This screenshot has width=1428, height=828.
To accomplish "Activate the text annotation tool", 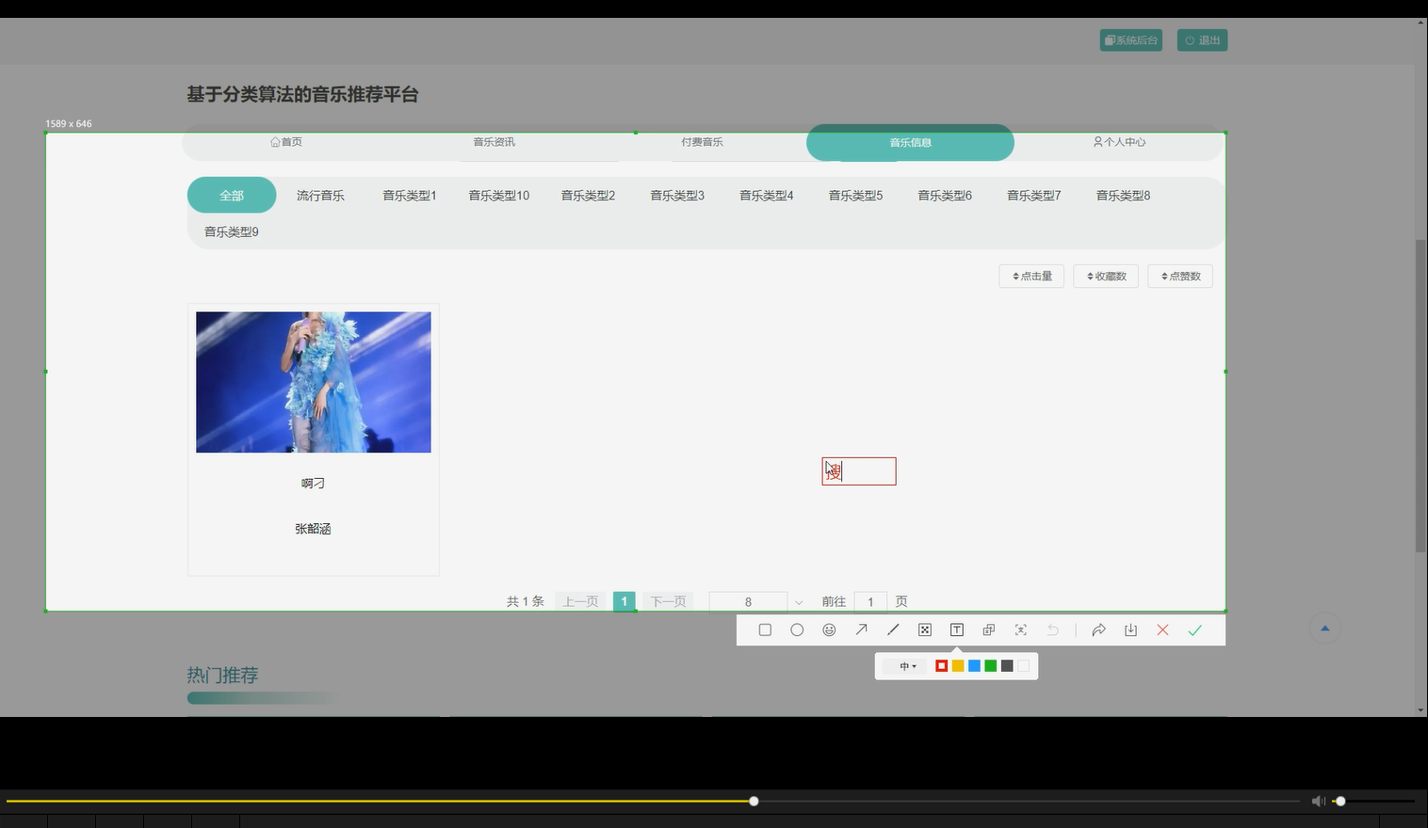I will tap(956, 629).
